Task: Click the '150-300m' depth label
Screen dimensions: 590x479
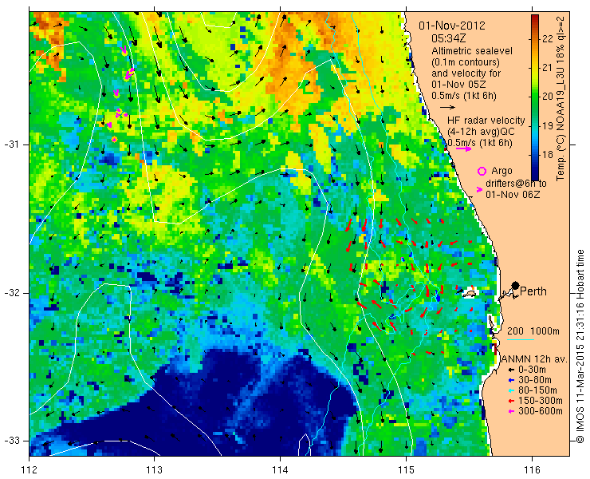Action: tap(541, 401)
